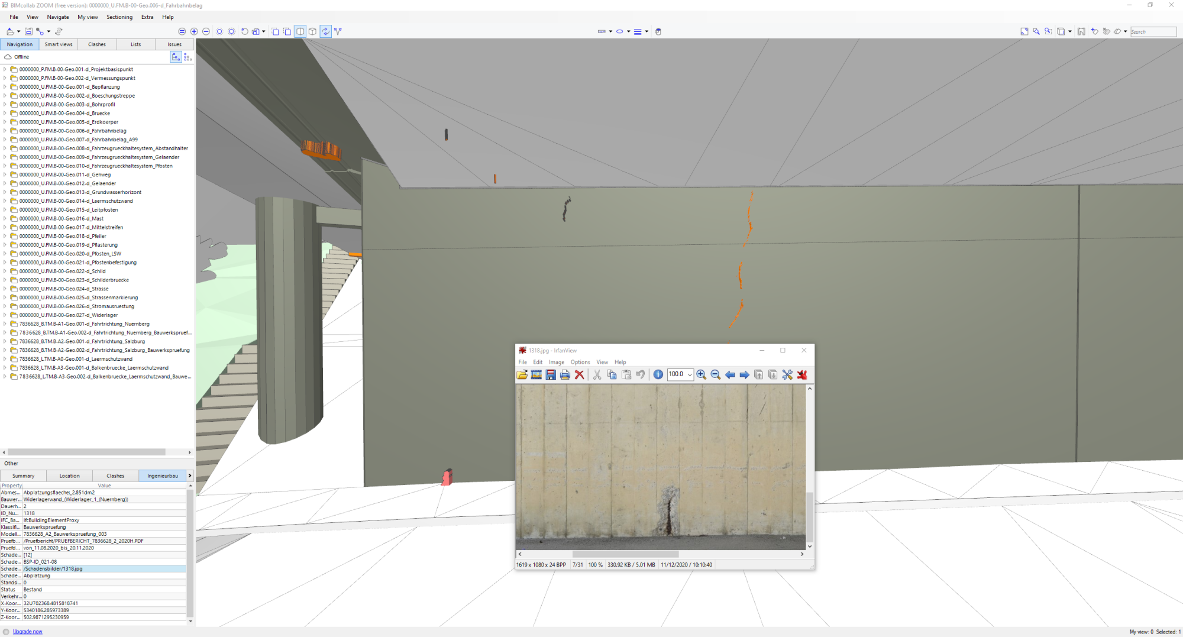Open IrfanView image information icon
This screenshot has width=1183, height=637.
pyautogui.click(x=658, y=374)
